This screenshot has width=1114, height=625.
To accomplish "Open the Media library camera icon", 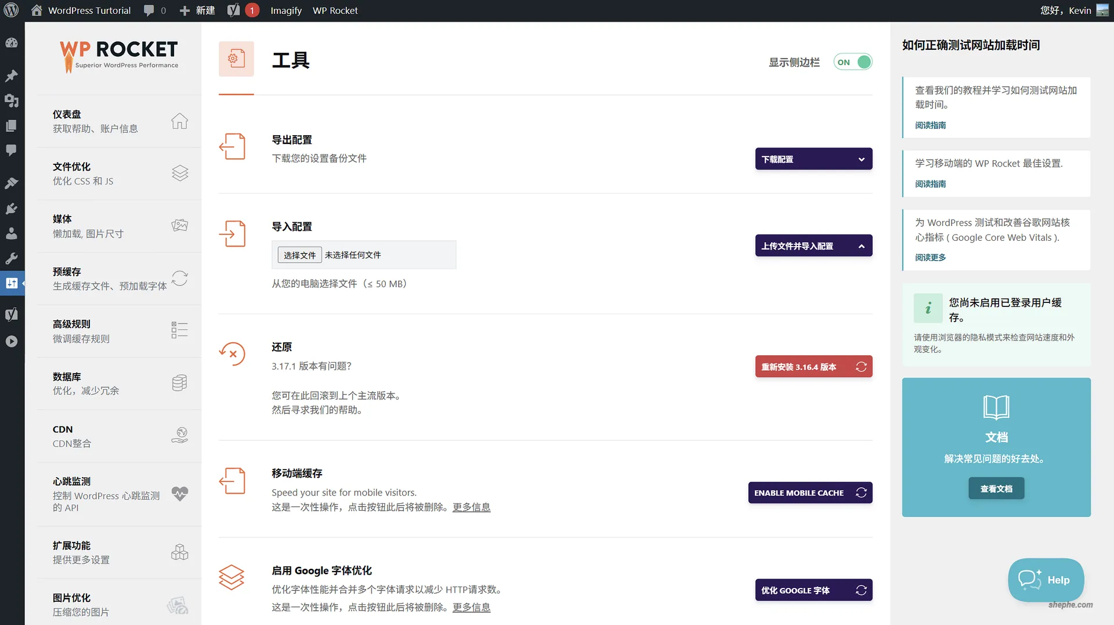I will [12, 101].
